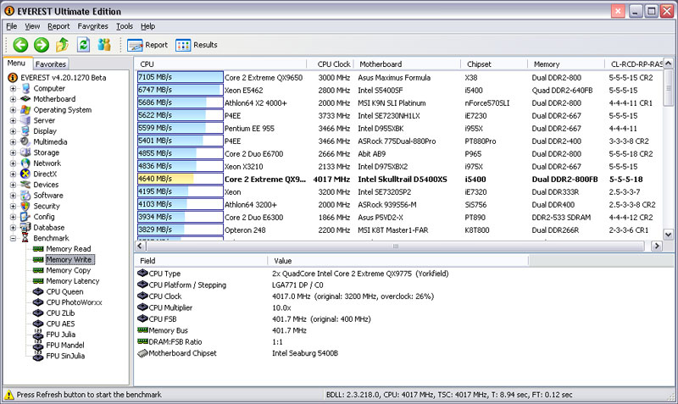Expand the Display tree node
This screenshot has height=404, width=678.
point(13,131)
